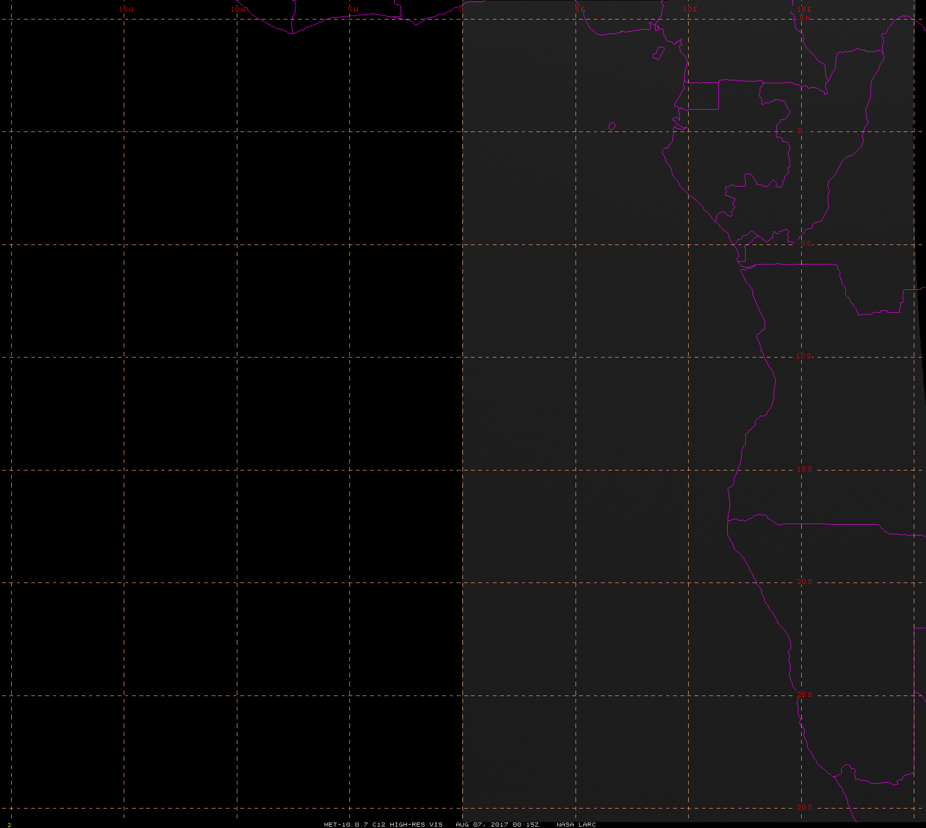The width and height of the screenshot is (926, 828).
Task: Click the 10E longitude label
Action: [691, 9]
